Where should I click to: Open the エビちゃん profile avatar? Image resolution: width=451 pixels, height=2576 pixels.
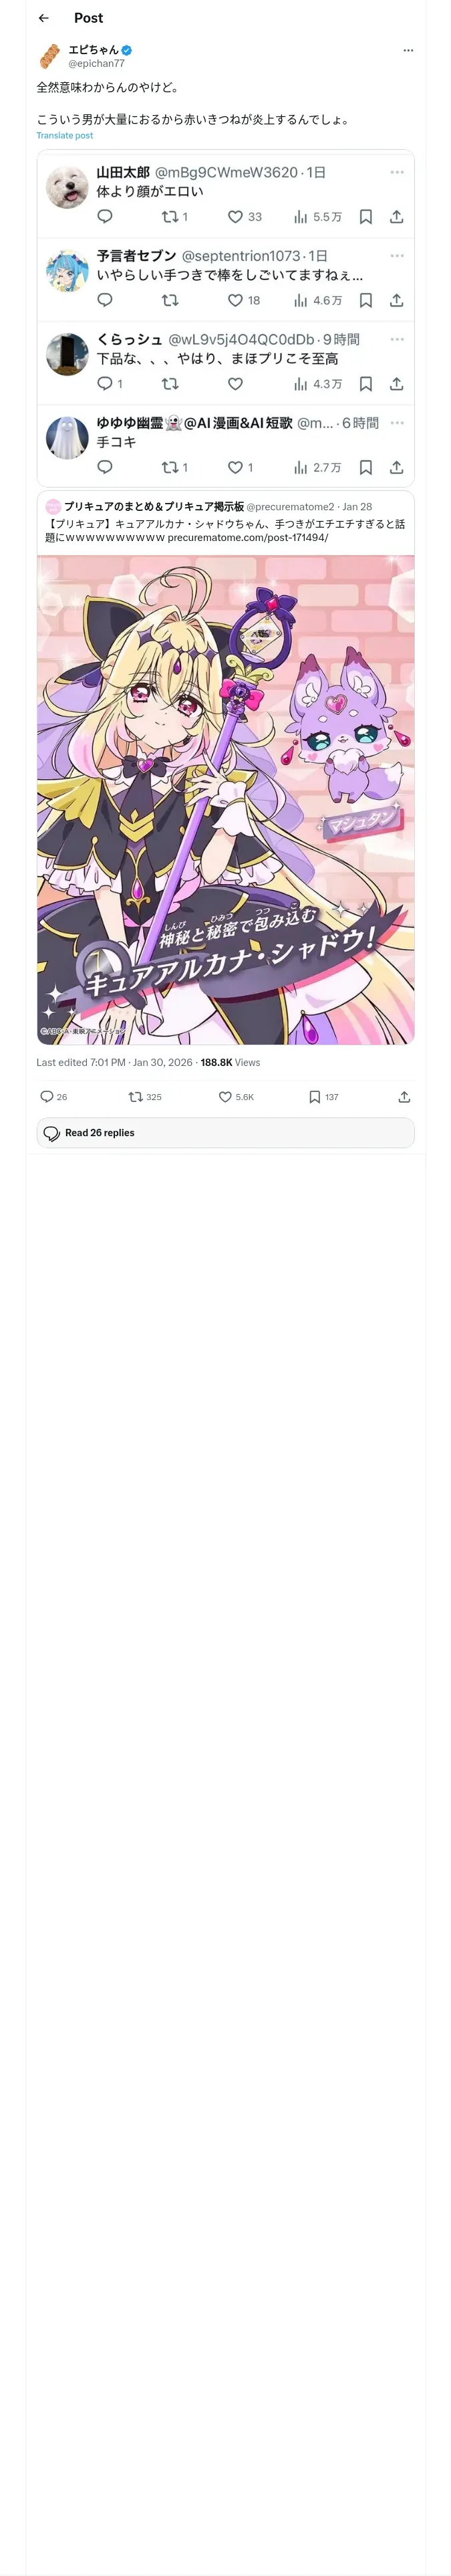50,56
